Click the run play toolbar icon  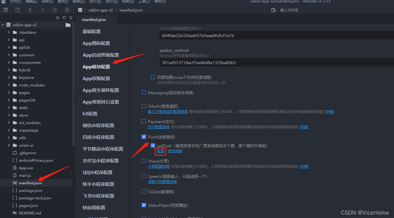click(x=67, y=10)
